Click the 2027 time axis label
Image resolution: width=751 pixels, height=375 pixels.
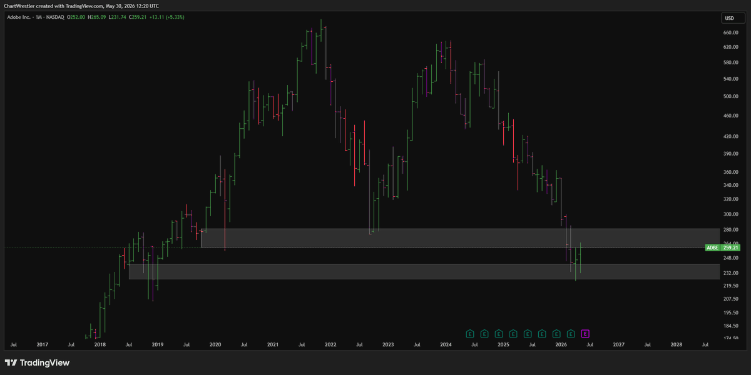point(619,344)
